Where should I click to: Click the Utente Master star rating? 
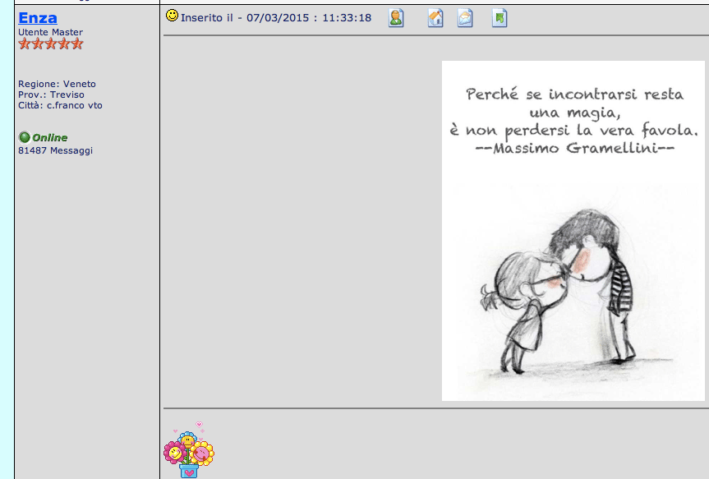tap(51, 44)
